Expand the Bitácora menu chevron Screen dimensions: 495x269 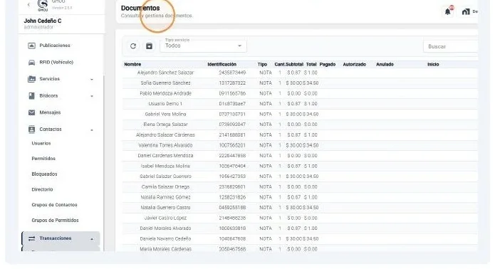tap(92, 96)
